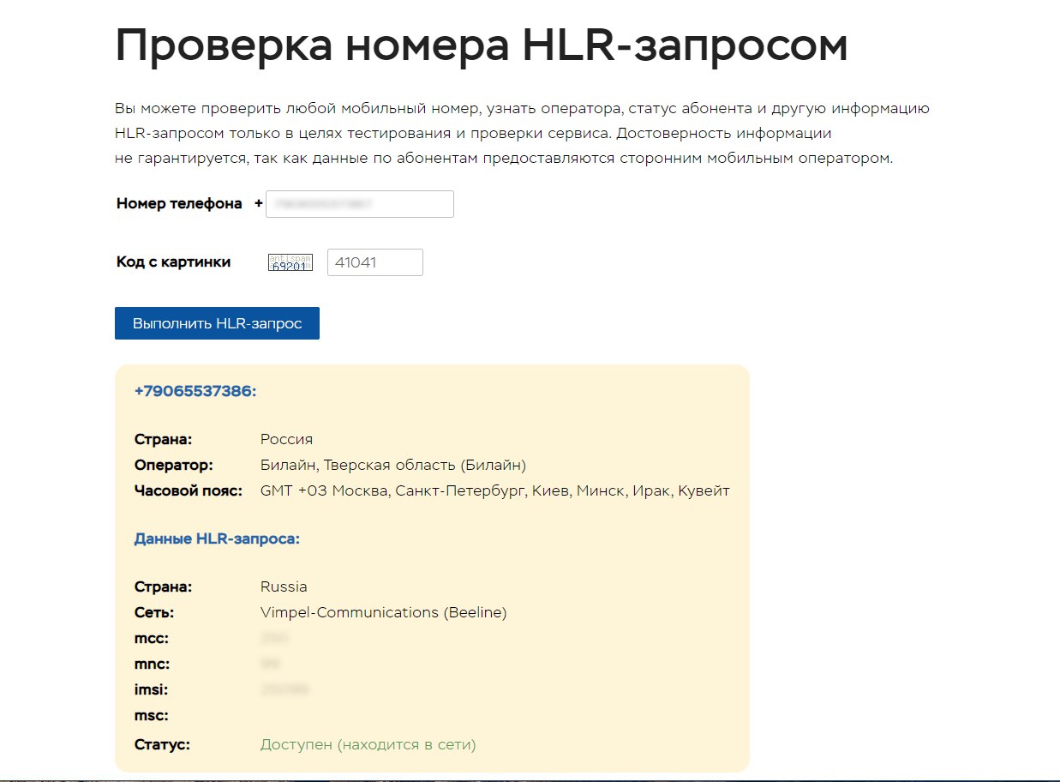Click the imsi field value
This screenshot has height=782, width=1060.
tap(284, 689)
